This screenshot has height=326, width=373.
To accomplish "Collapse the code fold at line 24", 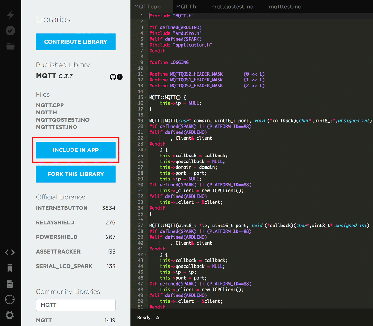I will [x=145, y=150].
